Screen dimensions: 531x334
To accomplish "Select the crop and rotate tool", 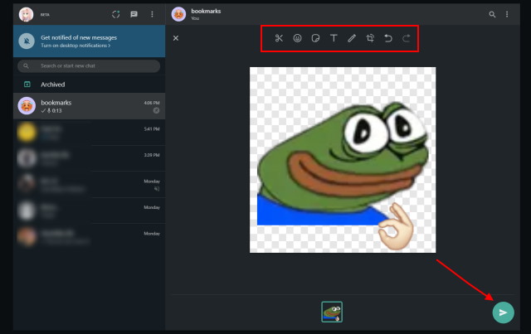I will (370, 38).
